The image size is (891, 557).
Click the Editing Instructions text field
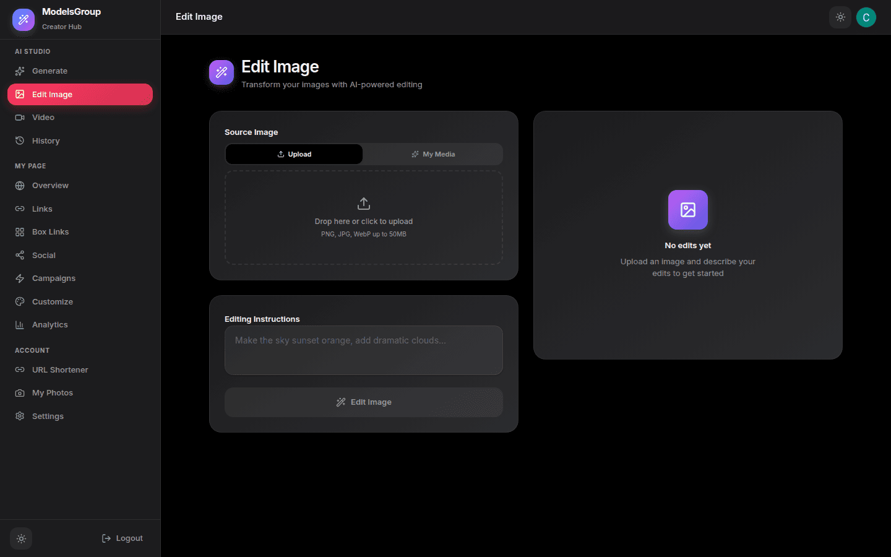pyautogui.click(x=363, y=350)
